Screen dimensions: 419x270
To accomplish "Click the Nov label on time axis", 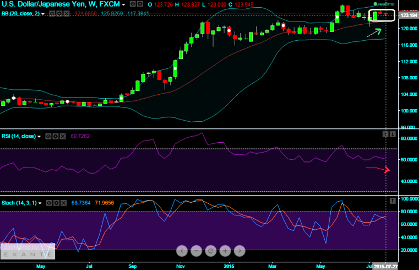I will [x=181, y=266].
